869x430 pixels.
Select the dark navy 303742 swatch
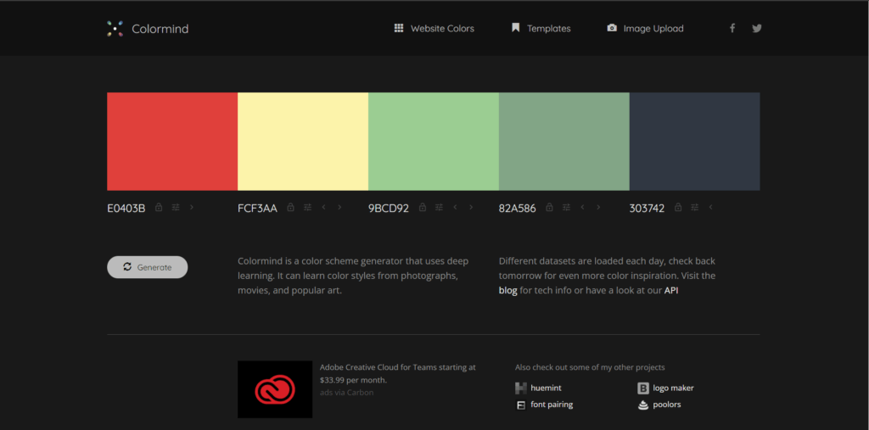pyautogui.click(x=694, y=141)
